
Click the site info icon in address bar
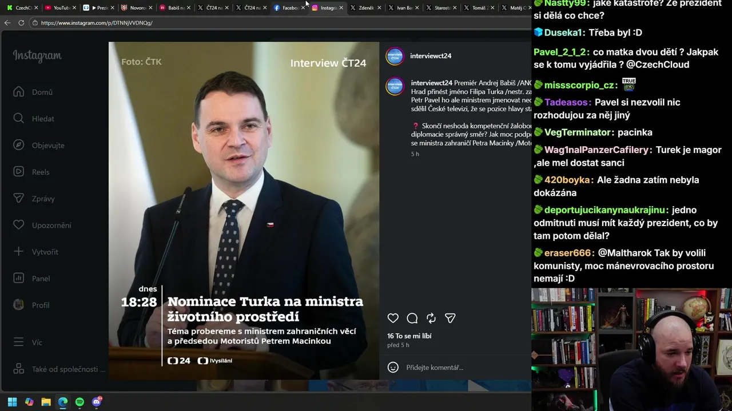[x=35, y=23]
